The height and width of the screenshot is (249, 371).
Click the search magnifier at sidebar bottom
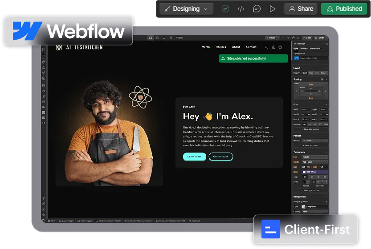(x=44, y=215)
